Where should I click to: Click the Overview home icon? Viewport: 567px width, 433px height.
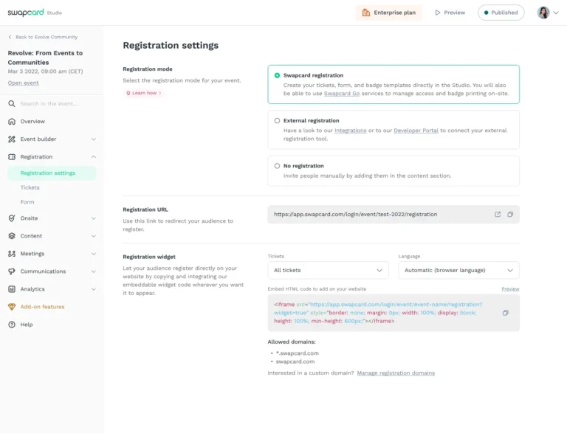(x=12, y=122)
